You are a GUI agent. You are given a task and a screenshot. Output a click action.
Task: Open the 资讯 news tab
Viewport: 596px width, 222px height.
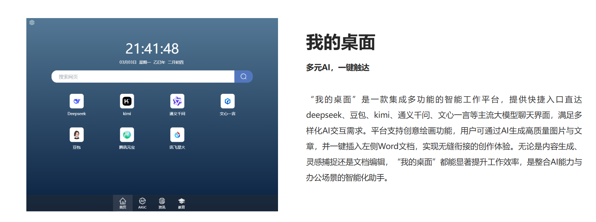(162, 203)
